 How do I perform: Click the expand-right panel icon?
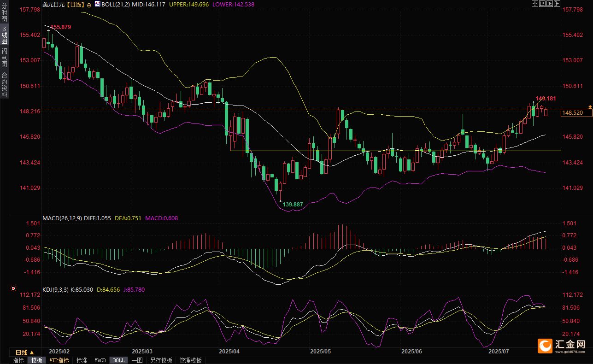pos(557,4)
